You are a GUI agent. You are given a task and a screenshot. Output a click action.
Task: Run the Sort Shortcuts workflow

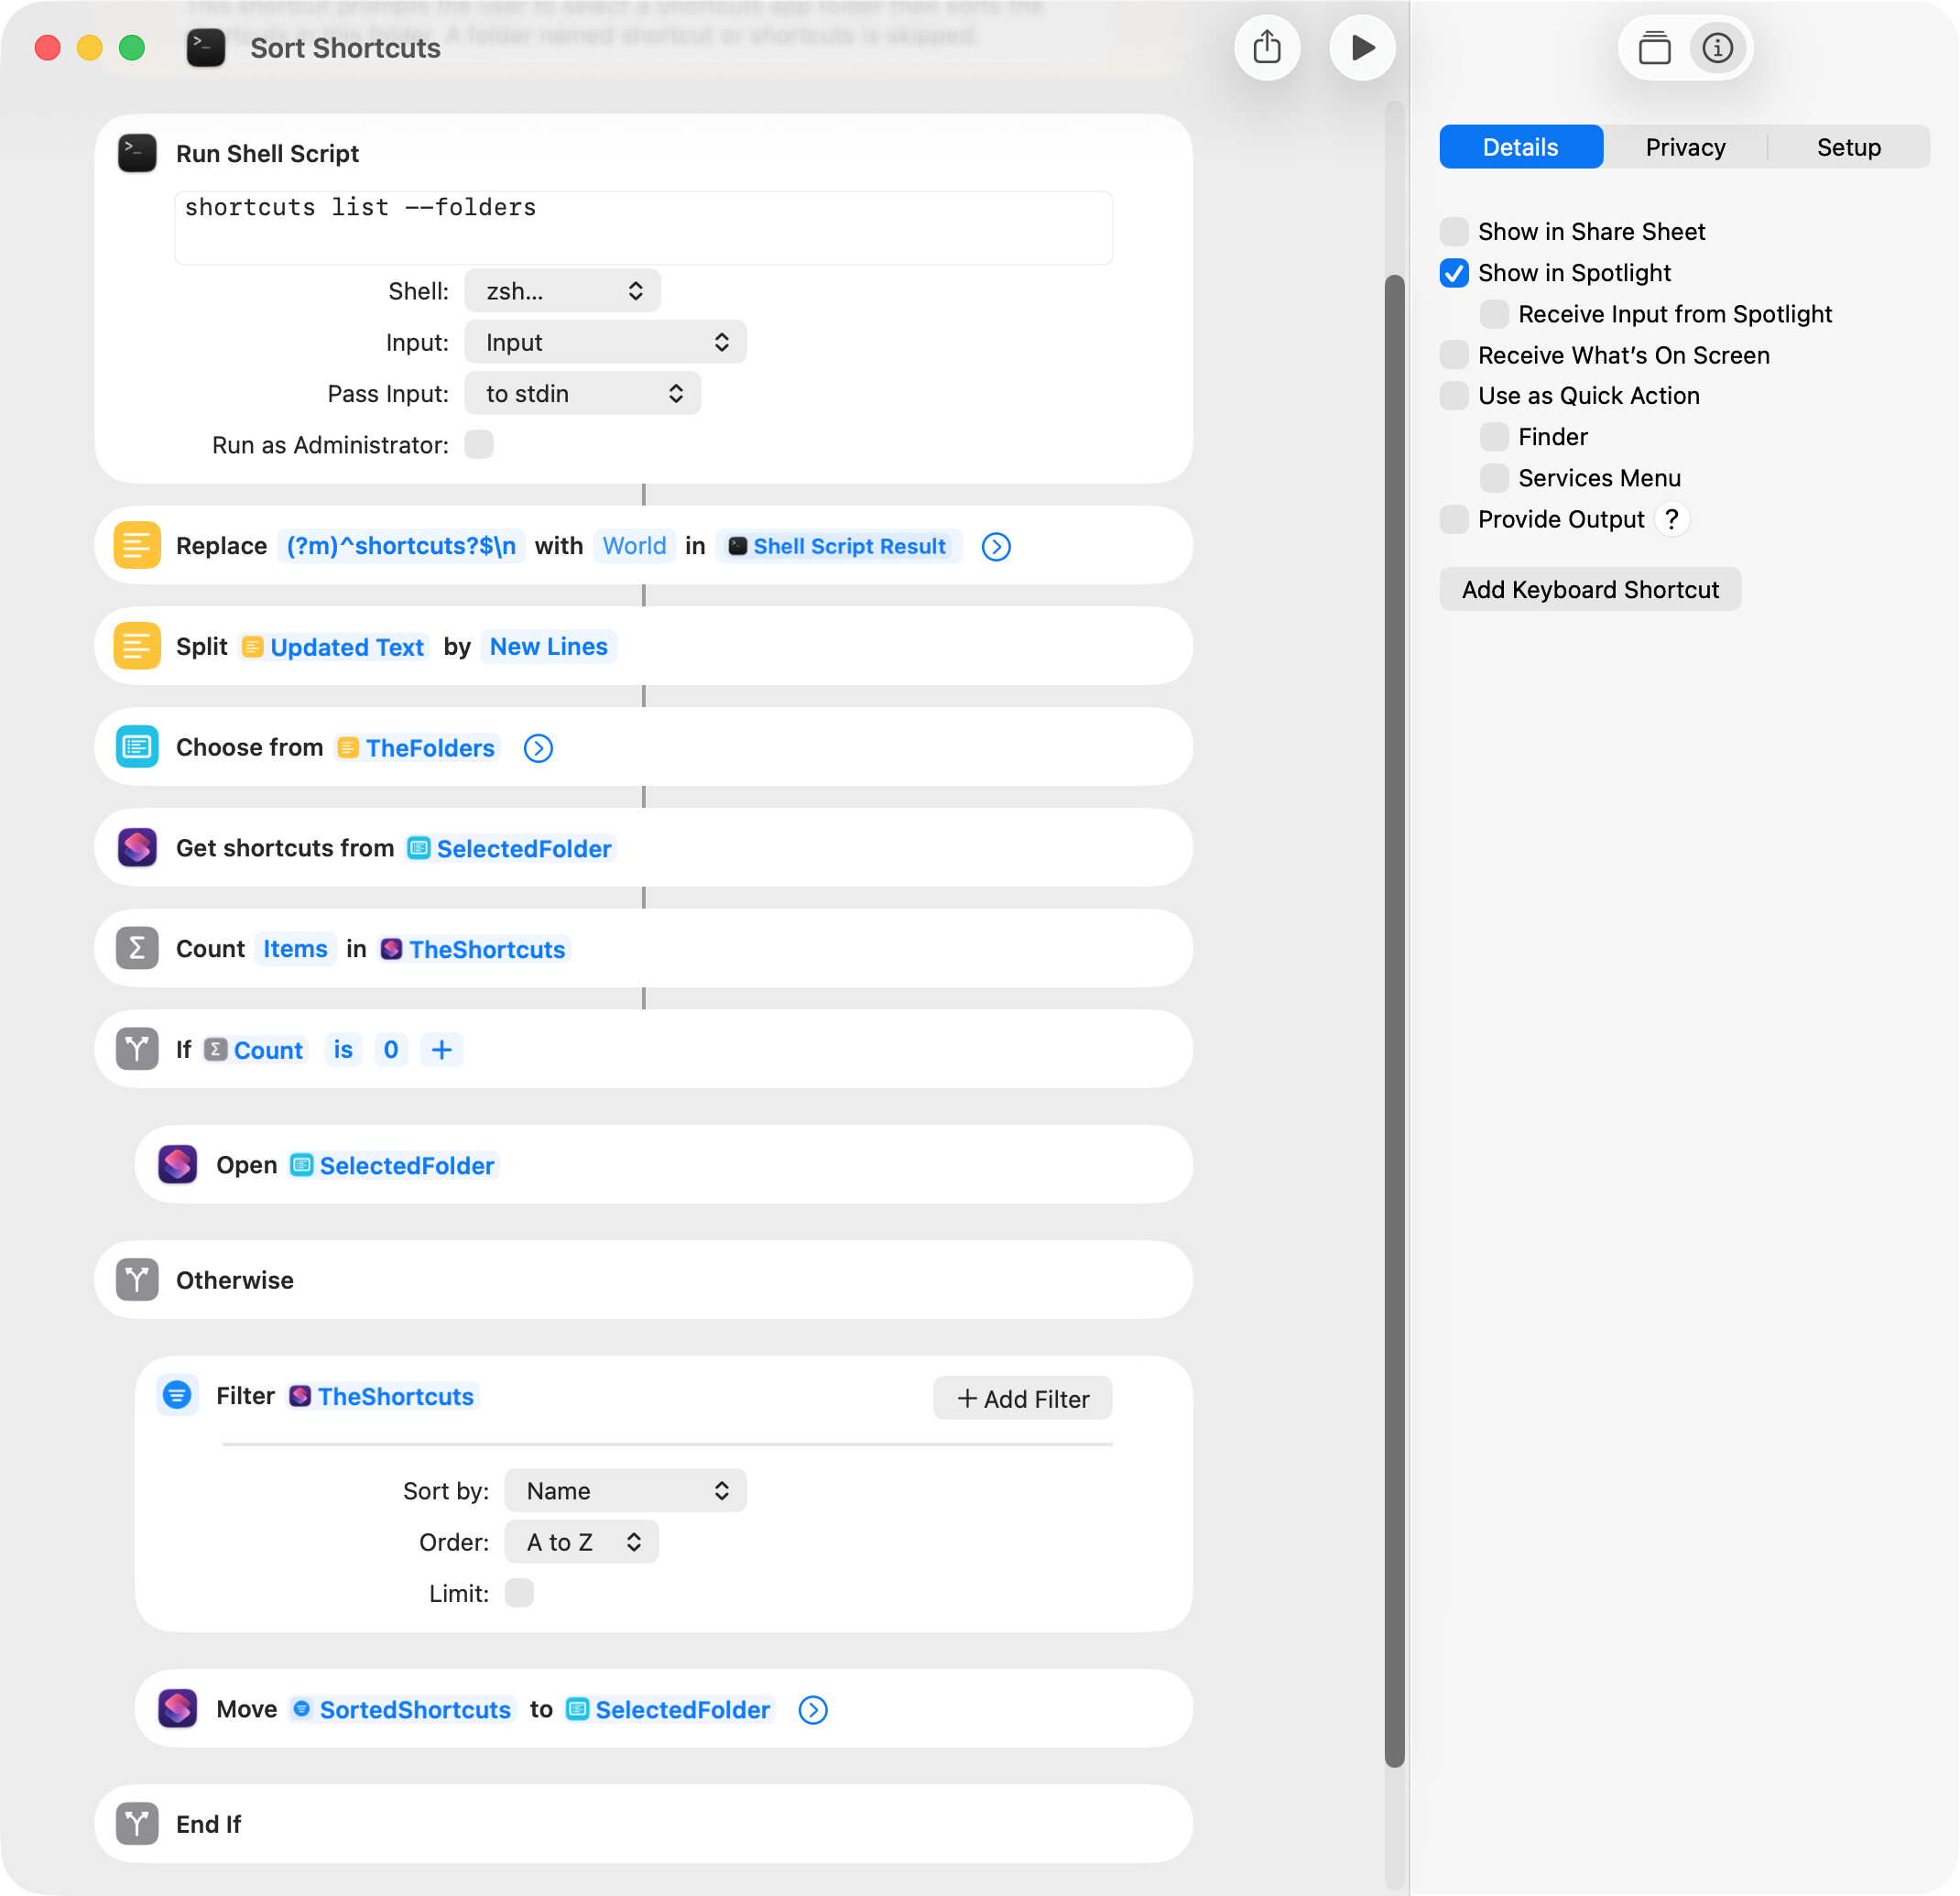point(1362,47)
